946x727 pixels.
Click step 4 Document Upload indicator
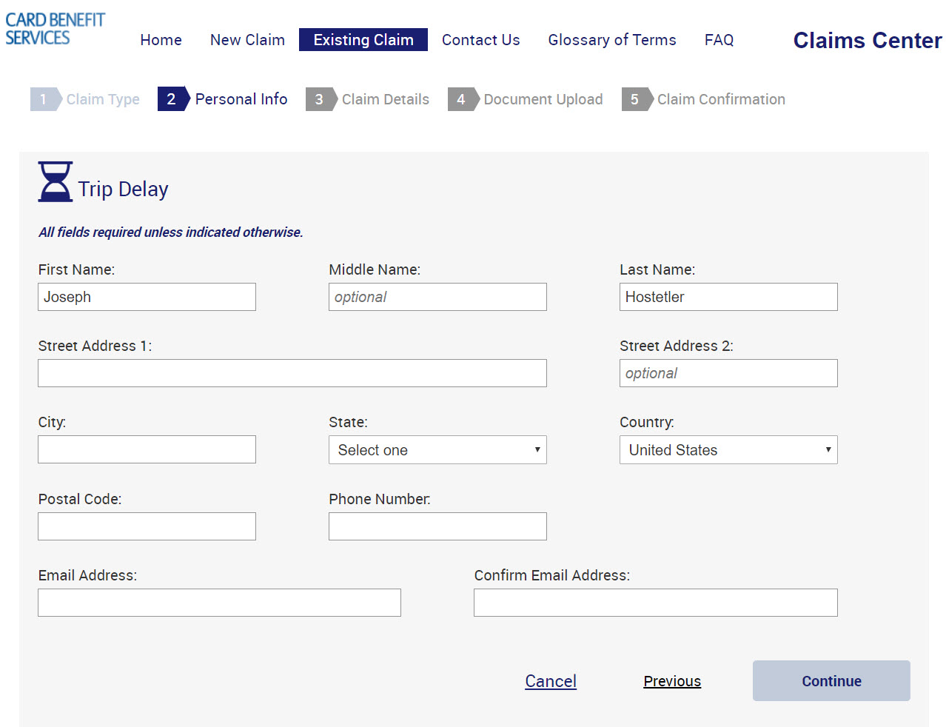coord(526,98)
